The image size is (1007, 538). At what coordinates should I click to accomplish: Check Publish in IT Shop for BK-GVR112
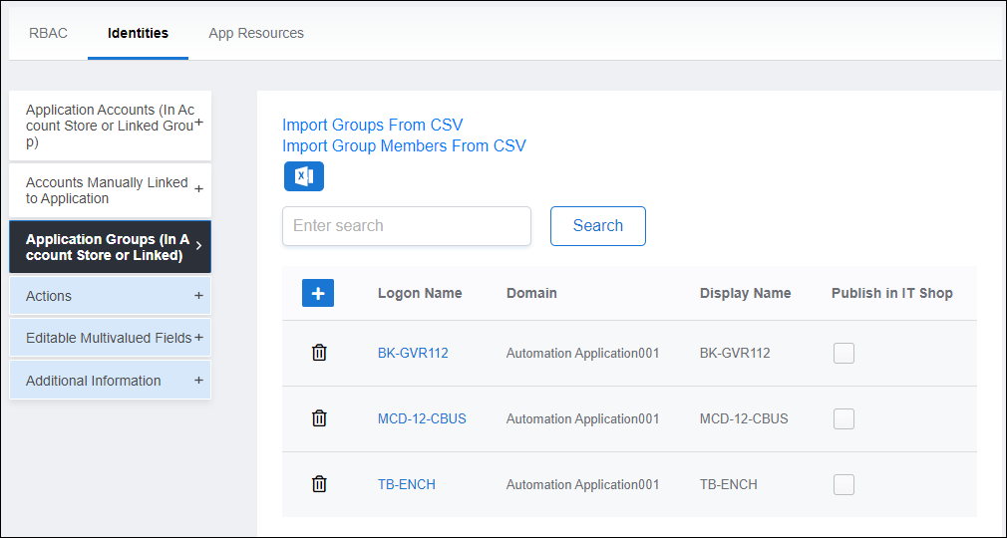click(843, 353)
